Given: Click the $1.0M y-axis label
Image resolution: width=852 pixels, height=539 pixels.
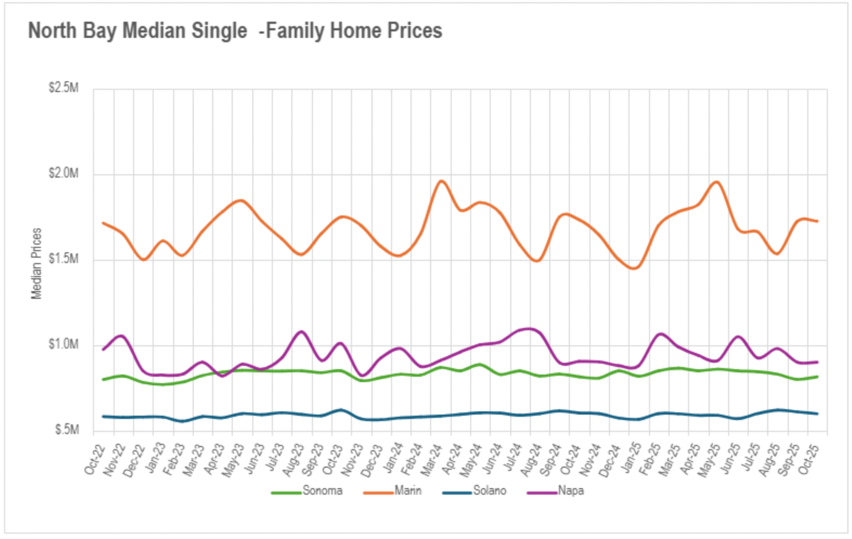Looking at the screenshot, I should tap(63, 344).
